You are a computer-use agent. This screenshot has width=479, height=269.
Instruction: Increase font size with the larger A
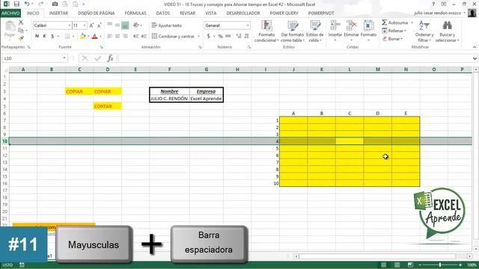(91, 25)
